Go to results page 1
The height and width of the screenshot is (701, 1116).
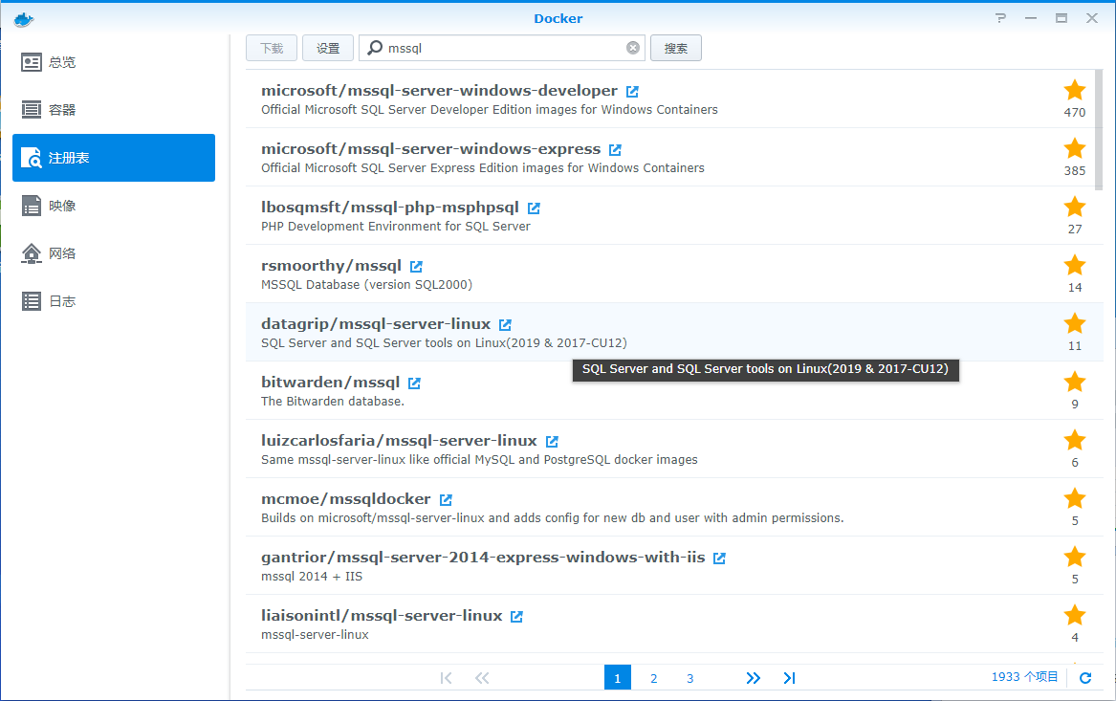click(617, 677)
